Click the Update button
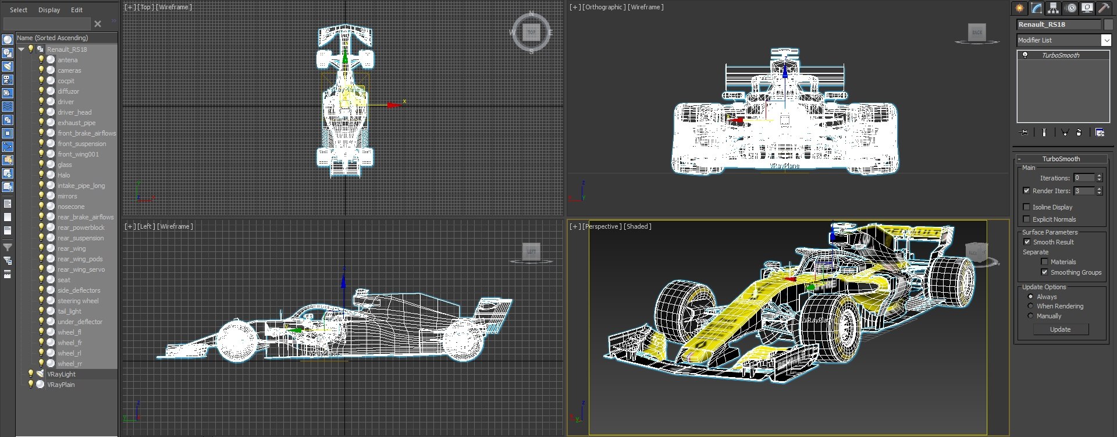This screenshot has width=1117, height=437. pos(1060,329)
